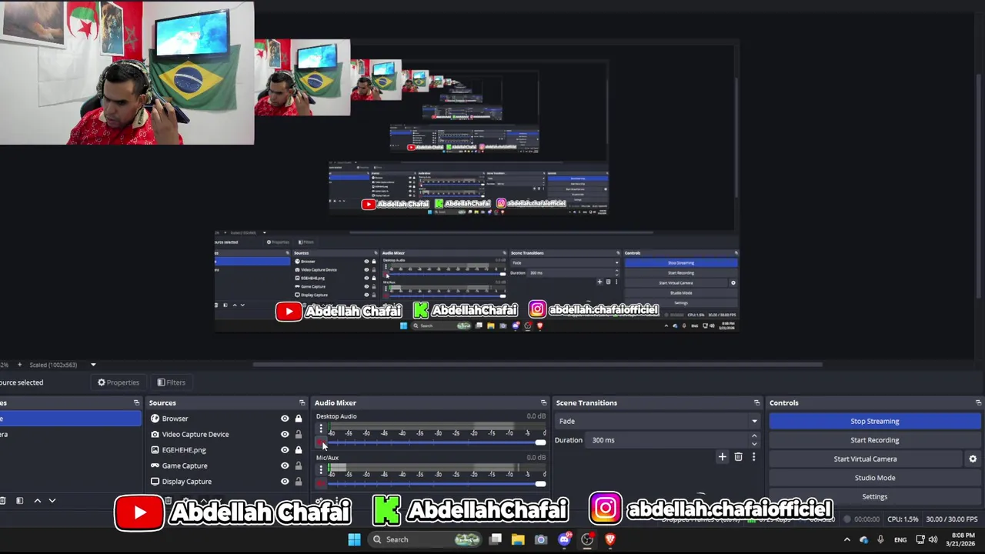The width and height of the screenshot is (985, 554).
Task: Click the preview horizontal scrollbar
Action: click(537, 365)
